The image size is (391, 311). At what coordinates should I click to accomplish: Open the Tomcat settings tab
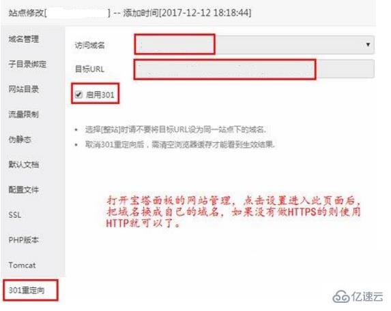(x=23, y=265)
